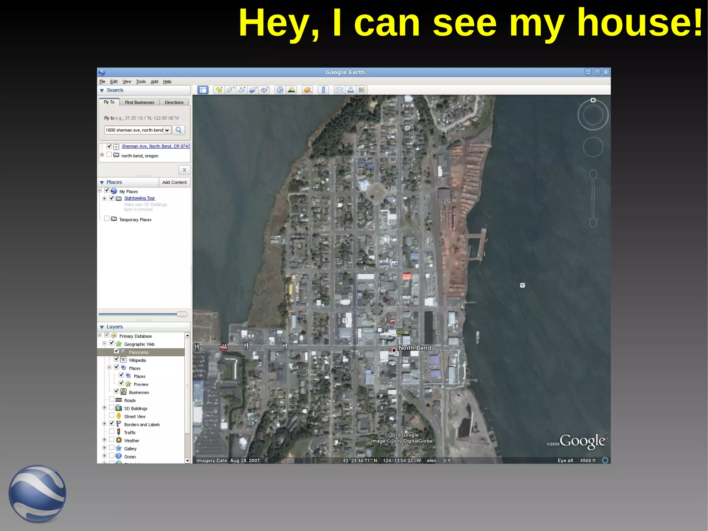The image size is (708, 531).
Task: Click the Places opacity slider handle
Action: (x=182, y=314)
